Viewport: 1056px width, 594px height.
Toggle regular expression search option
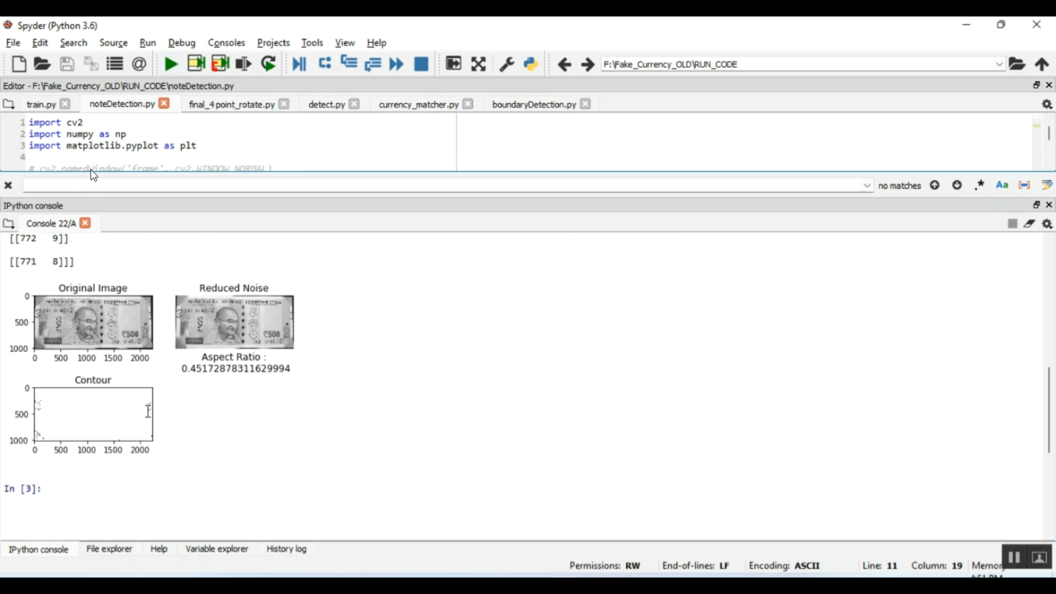point(979,185)
